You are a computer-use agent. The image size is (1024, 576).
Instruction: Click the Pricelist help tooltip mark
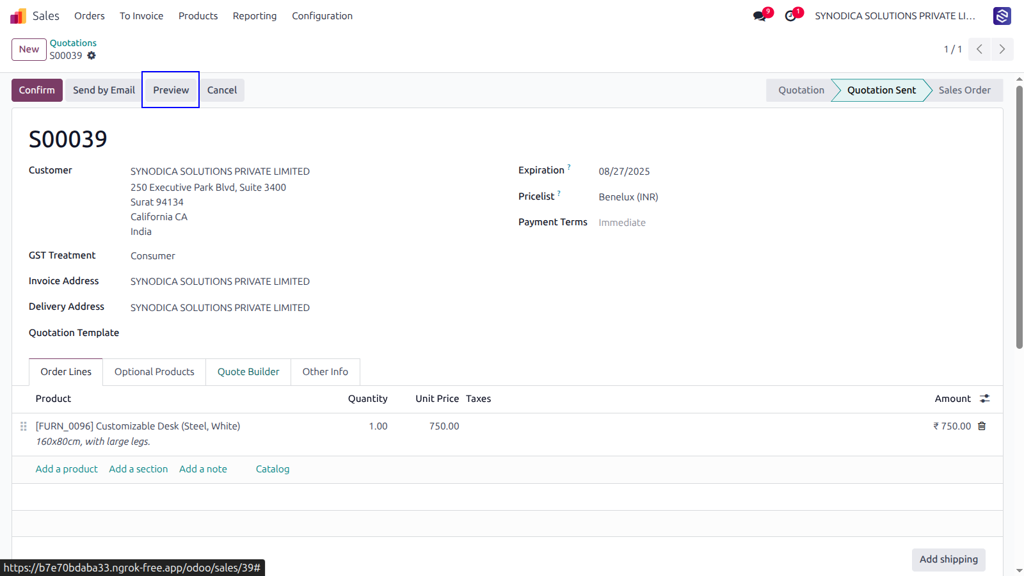(559, 193)
